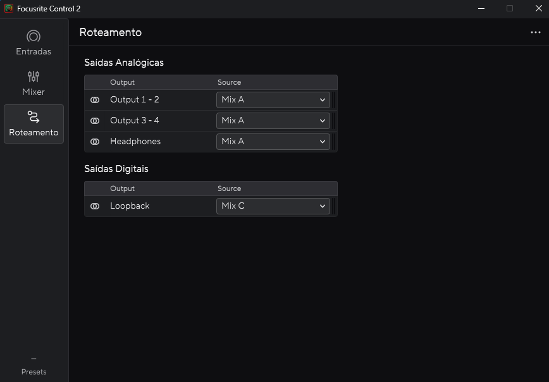Toggle stereo link icon for Output 3 - 4
This screenshot has height=382, width=549.
(x=95, y=121)
